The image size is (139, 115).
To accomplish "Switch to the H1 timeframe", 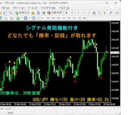I will click(x=64, y=18).
